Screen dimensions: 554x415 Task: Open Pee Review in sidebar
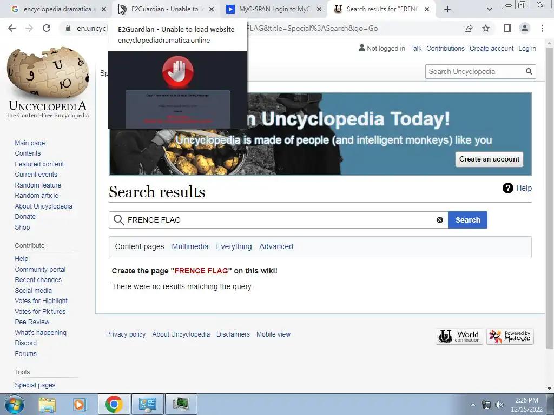click(x=32, y=322)
